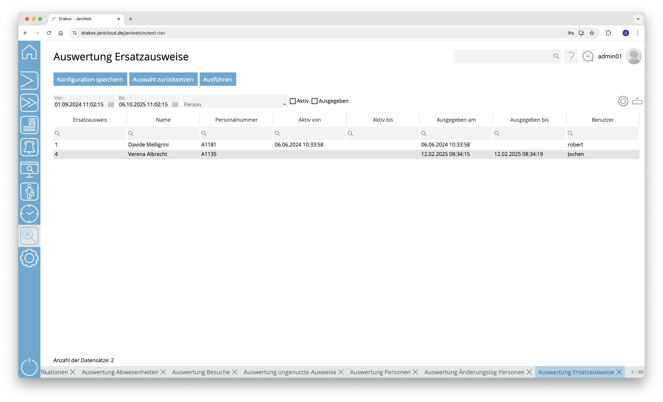663x402 pixels.
Task: Expand the Person dropdown
Action: point(284,104)
